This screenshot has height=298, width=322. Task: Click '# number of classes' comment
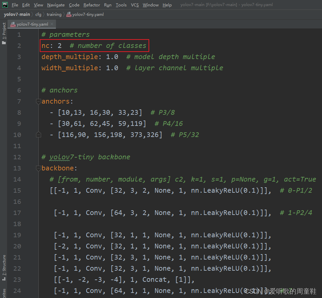(x=108, y=46)
